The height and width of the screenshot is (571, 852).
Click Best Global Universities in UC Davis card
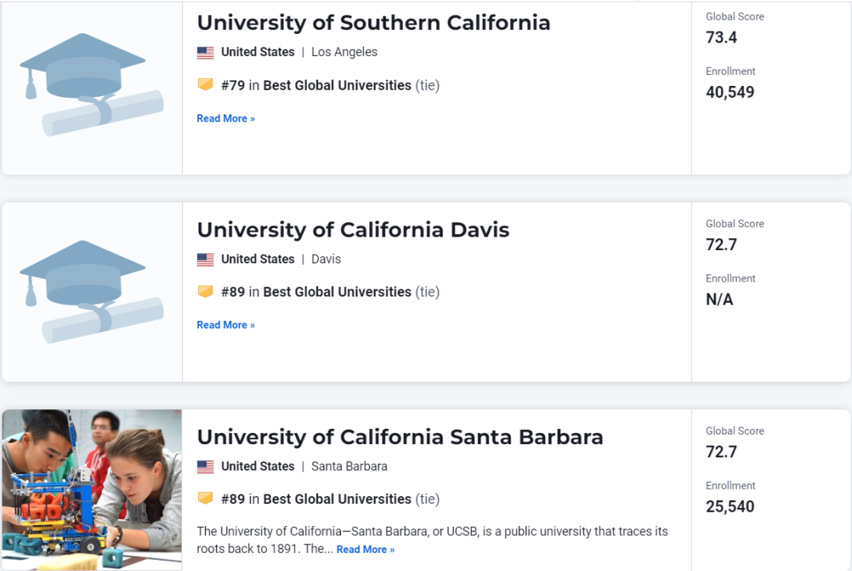coord(338,292)
